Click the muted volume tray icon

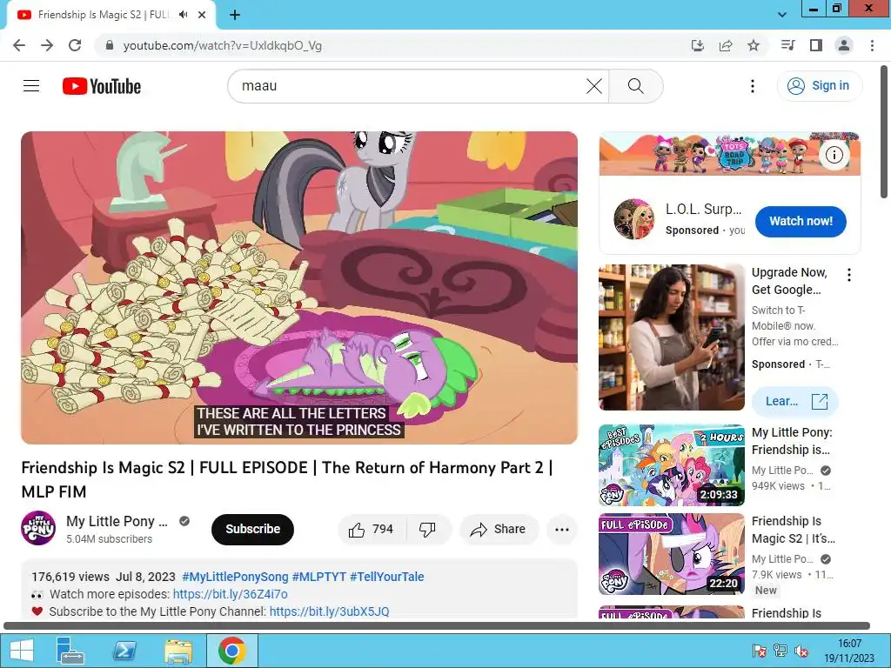pyautogui.click(x=801, y=651)
